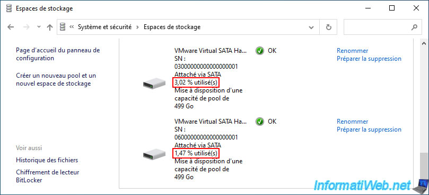
Task: Click the search magnifier icon
Action: point(415,27)
